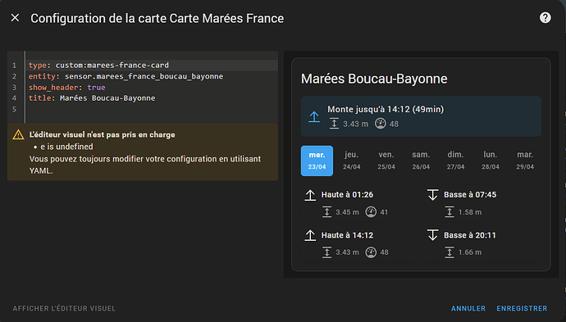Click the 1.58 m height value
566x322 pixels.
470,212
